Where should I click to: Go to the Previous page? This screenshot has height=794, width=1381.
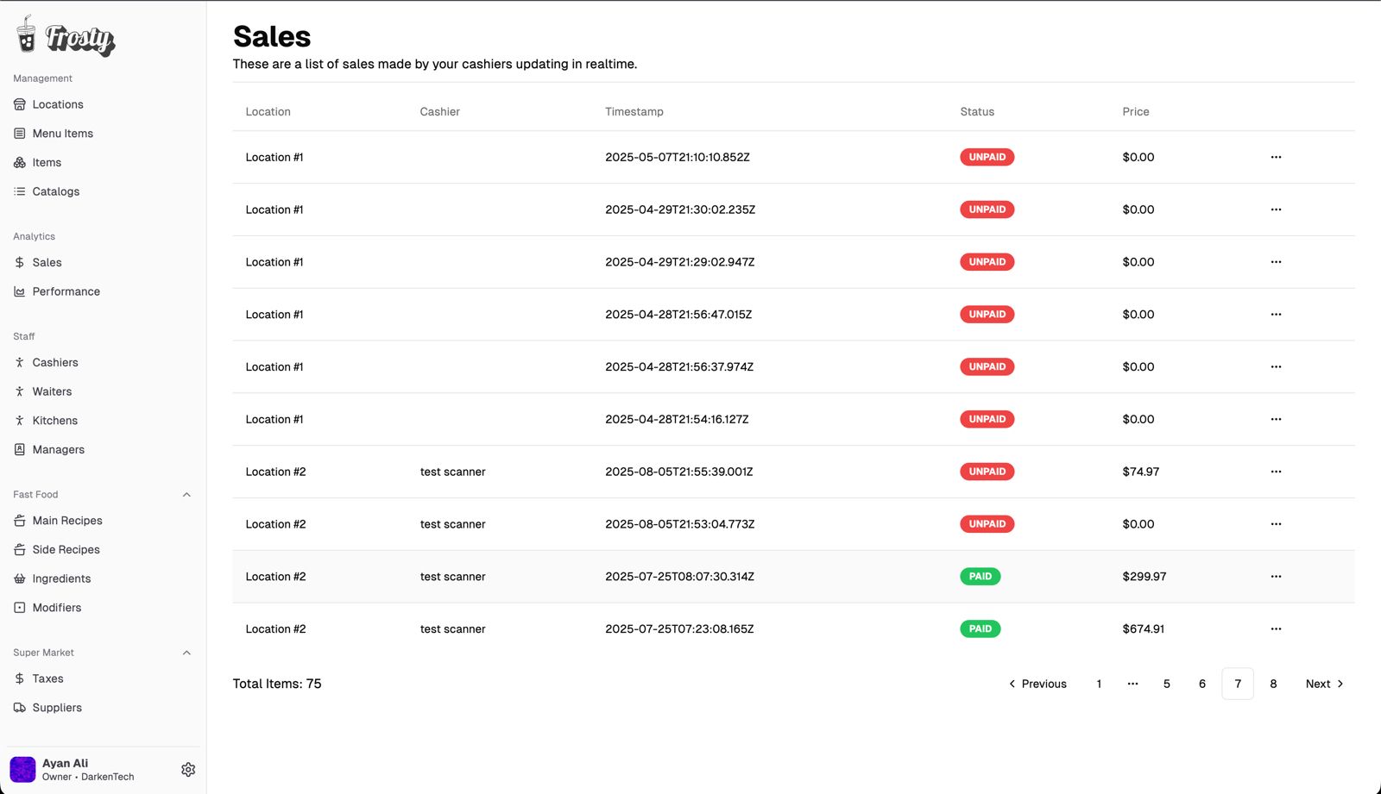pos(1037,684)
